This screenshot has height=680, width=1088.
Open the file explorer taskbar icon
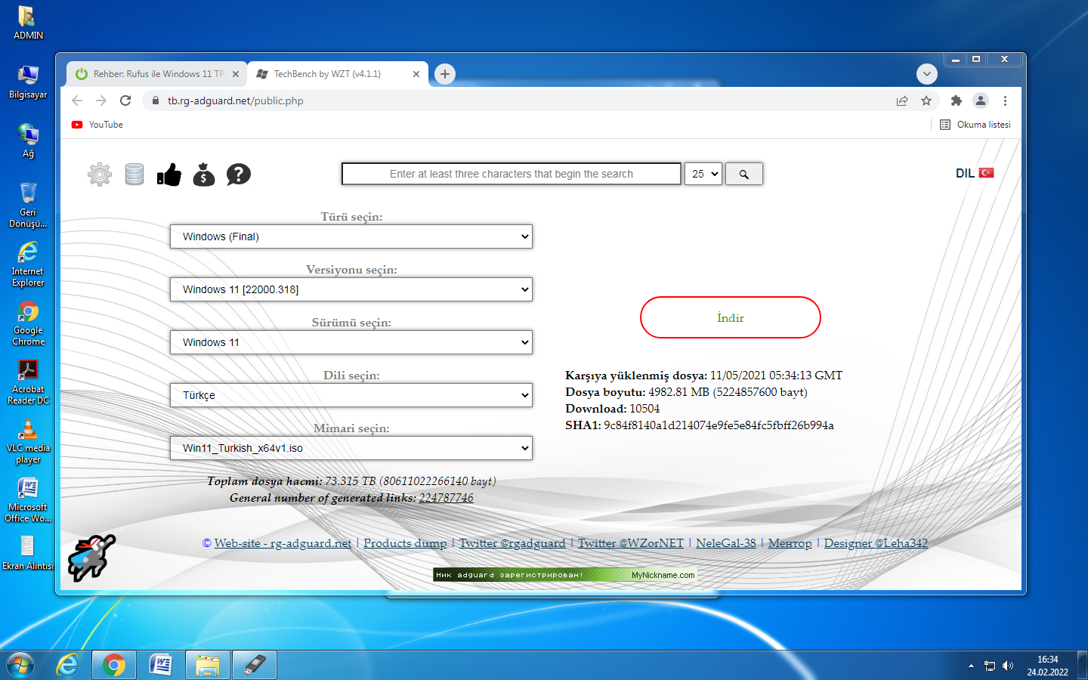[208, 665]
